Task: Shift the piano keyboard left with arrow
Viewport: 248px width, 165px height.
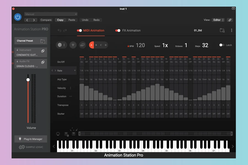Action: (x=54, y=146)
